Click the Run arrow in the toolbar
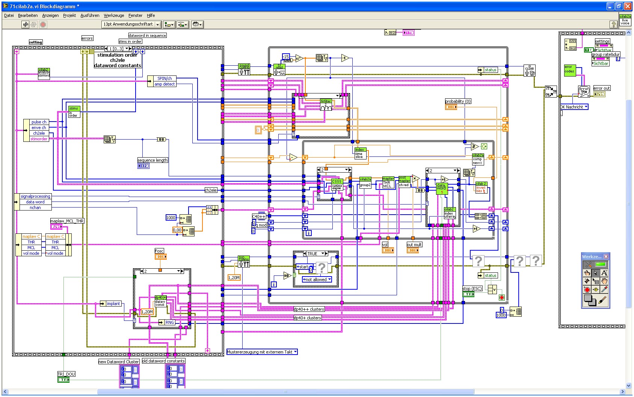634x397 pixels. coord(26,24)
